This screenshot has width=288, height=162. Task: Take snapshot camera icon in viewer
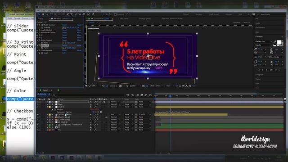coord(120,86)
